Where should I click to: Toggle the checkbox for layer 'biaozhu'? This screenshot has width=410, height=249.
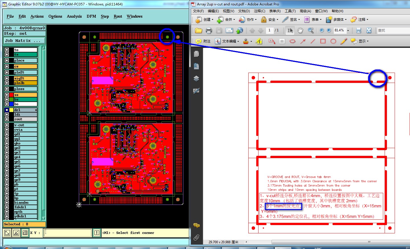[7, 203]
